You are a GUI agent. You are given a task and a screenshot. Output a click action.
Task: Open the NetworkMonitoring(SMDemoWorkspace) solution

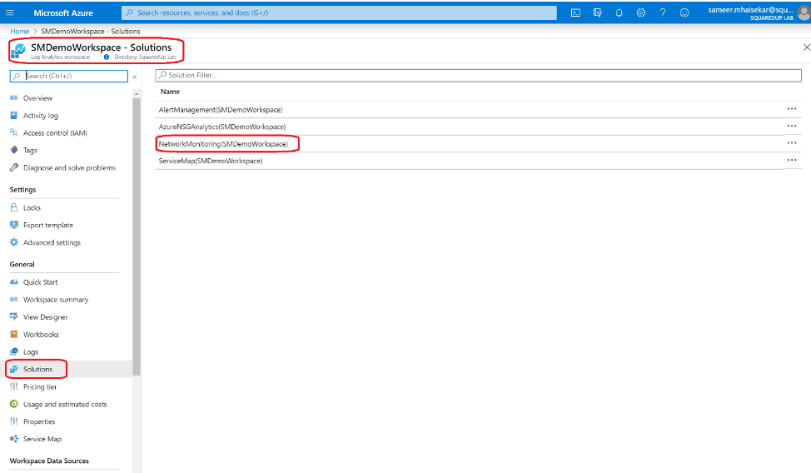click(223, 144)
